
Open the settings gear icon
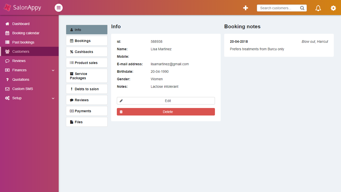(x=333, y=8)
